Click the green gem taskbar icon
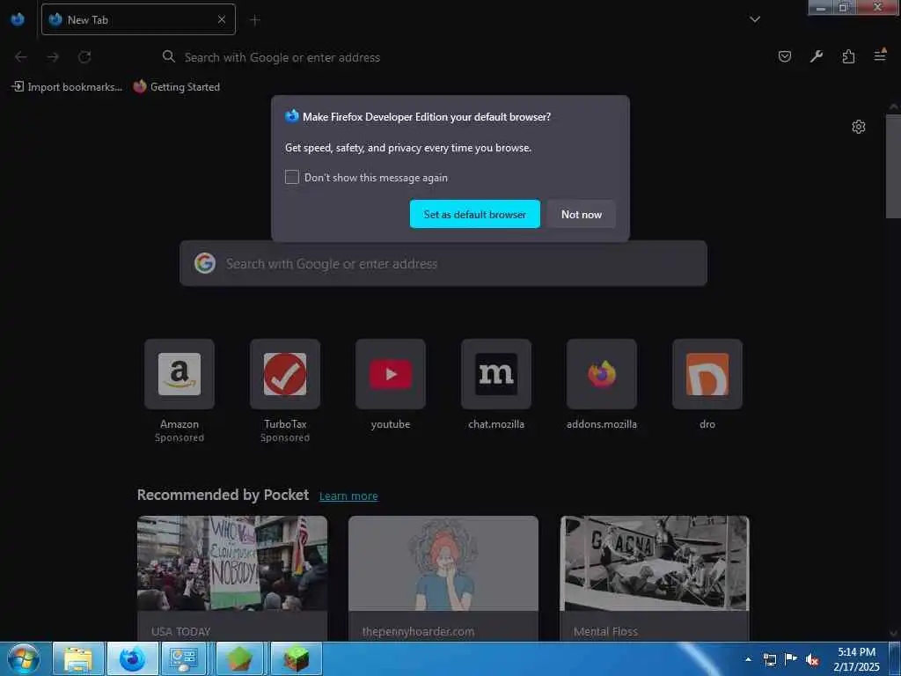Image resolution: width=901 pixels, height=676 pixels. pyautogui.click(x=239, y=658)
